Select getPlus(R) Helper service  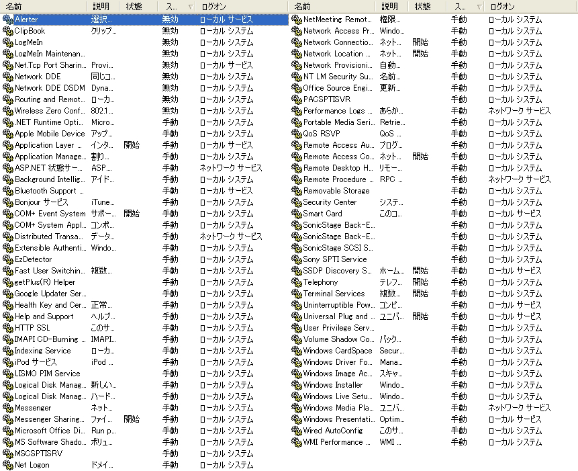(x=45, y=282)
